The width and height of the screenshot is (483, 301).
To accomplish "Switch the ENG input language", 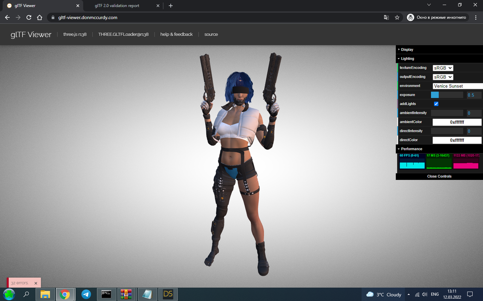I will 435,294.
